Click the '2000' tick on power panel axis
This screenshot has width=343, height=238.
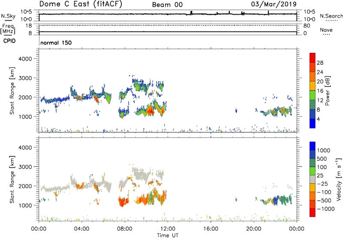pyautogui.click(x=25, y=97)
